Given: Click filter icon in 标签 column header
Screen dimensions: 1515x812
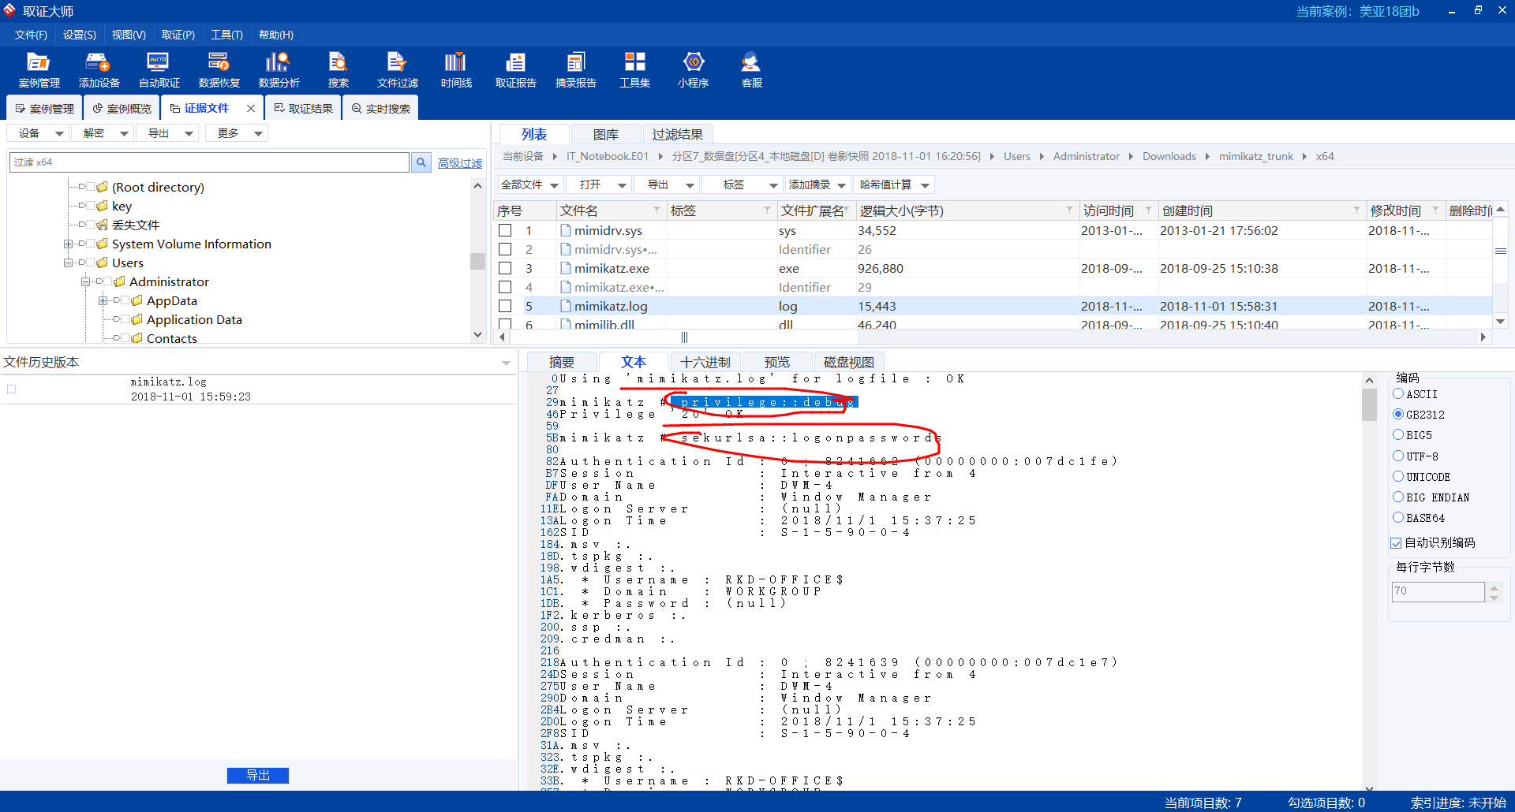Looking at the screenshot, I should point(767,210).
